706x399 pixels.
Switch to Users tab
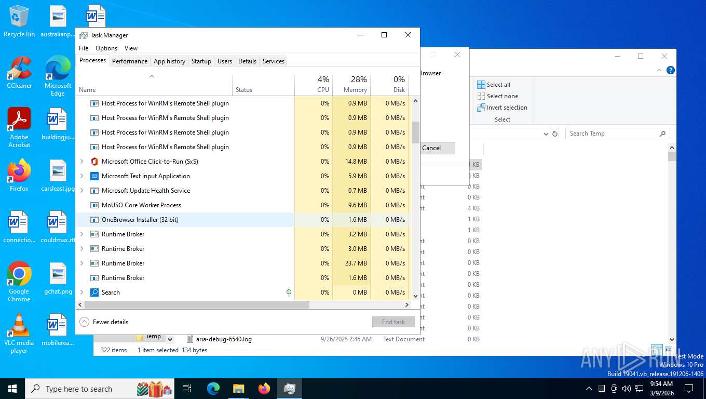(x=225, y=61)
